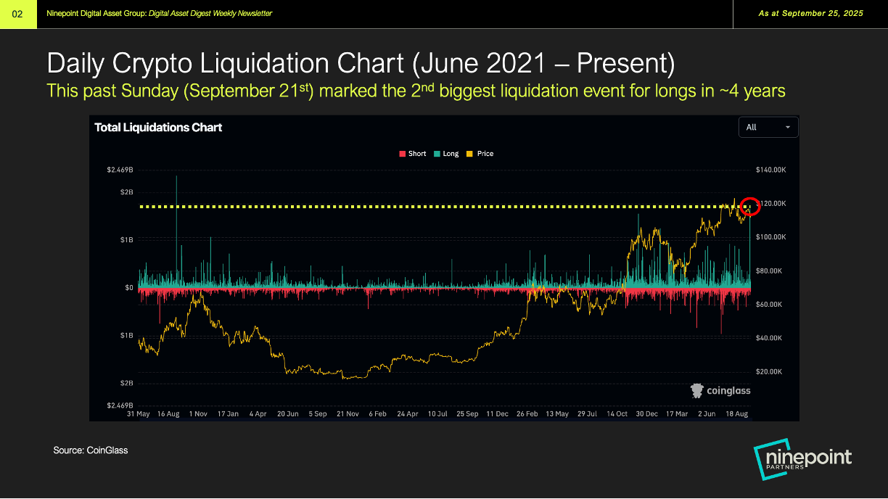Image resolution: width=888 pixels, height=499 pixels.
Task: Click the red circle highlight marker
Action: 751,207
